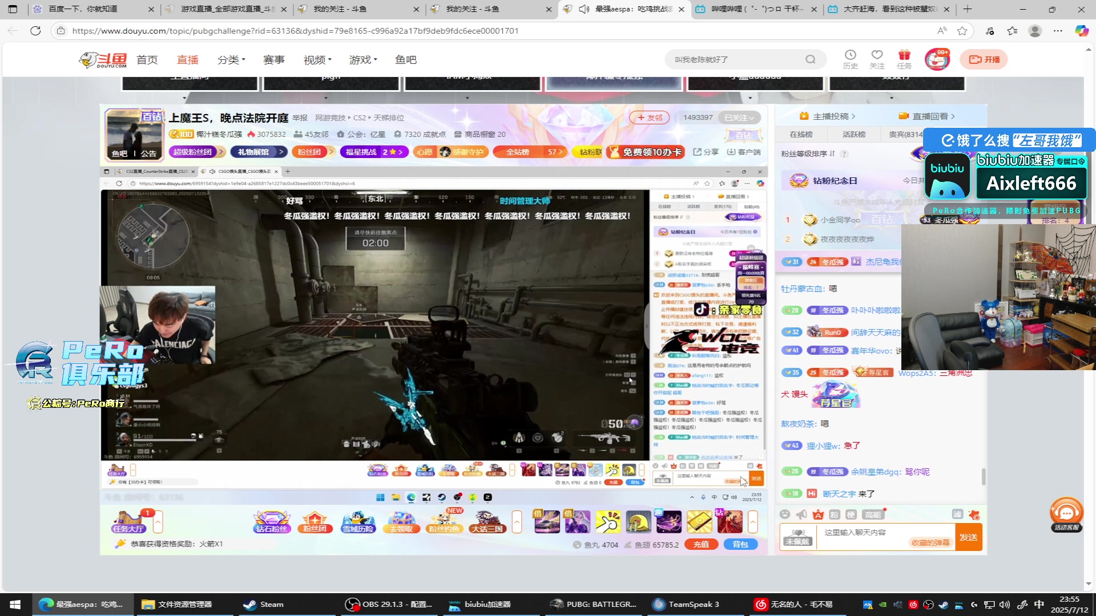
Task: Click the chat panel scrollbar thumb
Action: tap(983, 476)
